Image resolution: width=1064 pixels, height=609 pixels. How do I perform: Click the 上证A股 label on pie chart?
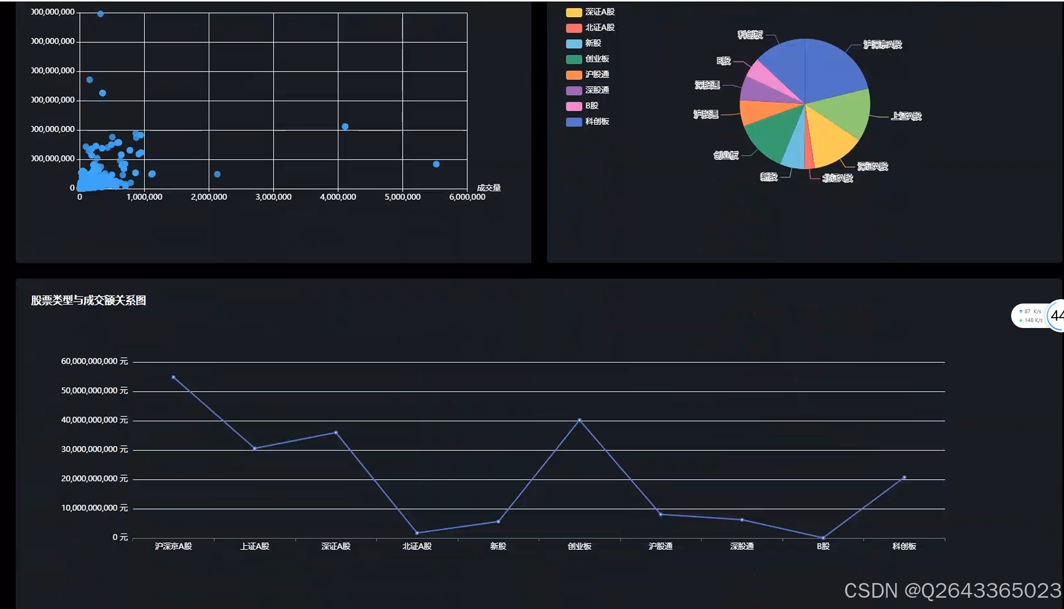click(906, 117)
